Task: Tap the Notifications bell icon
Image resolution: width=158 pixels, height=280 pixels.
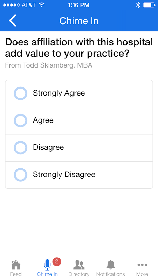Action: (x=111, y=265)
